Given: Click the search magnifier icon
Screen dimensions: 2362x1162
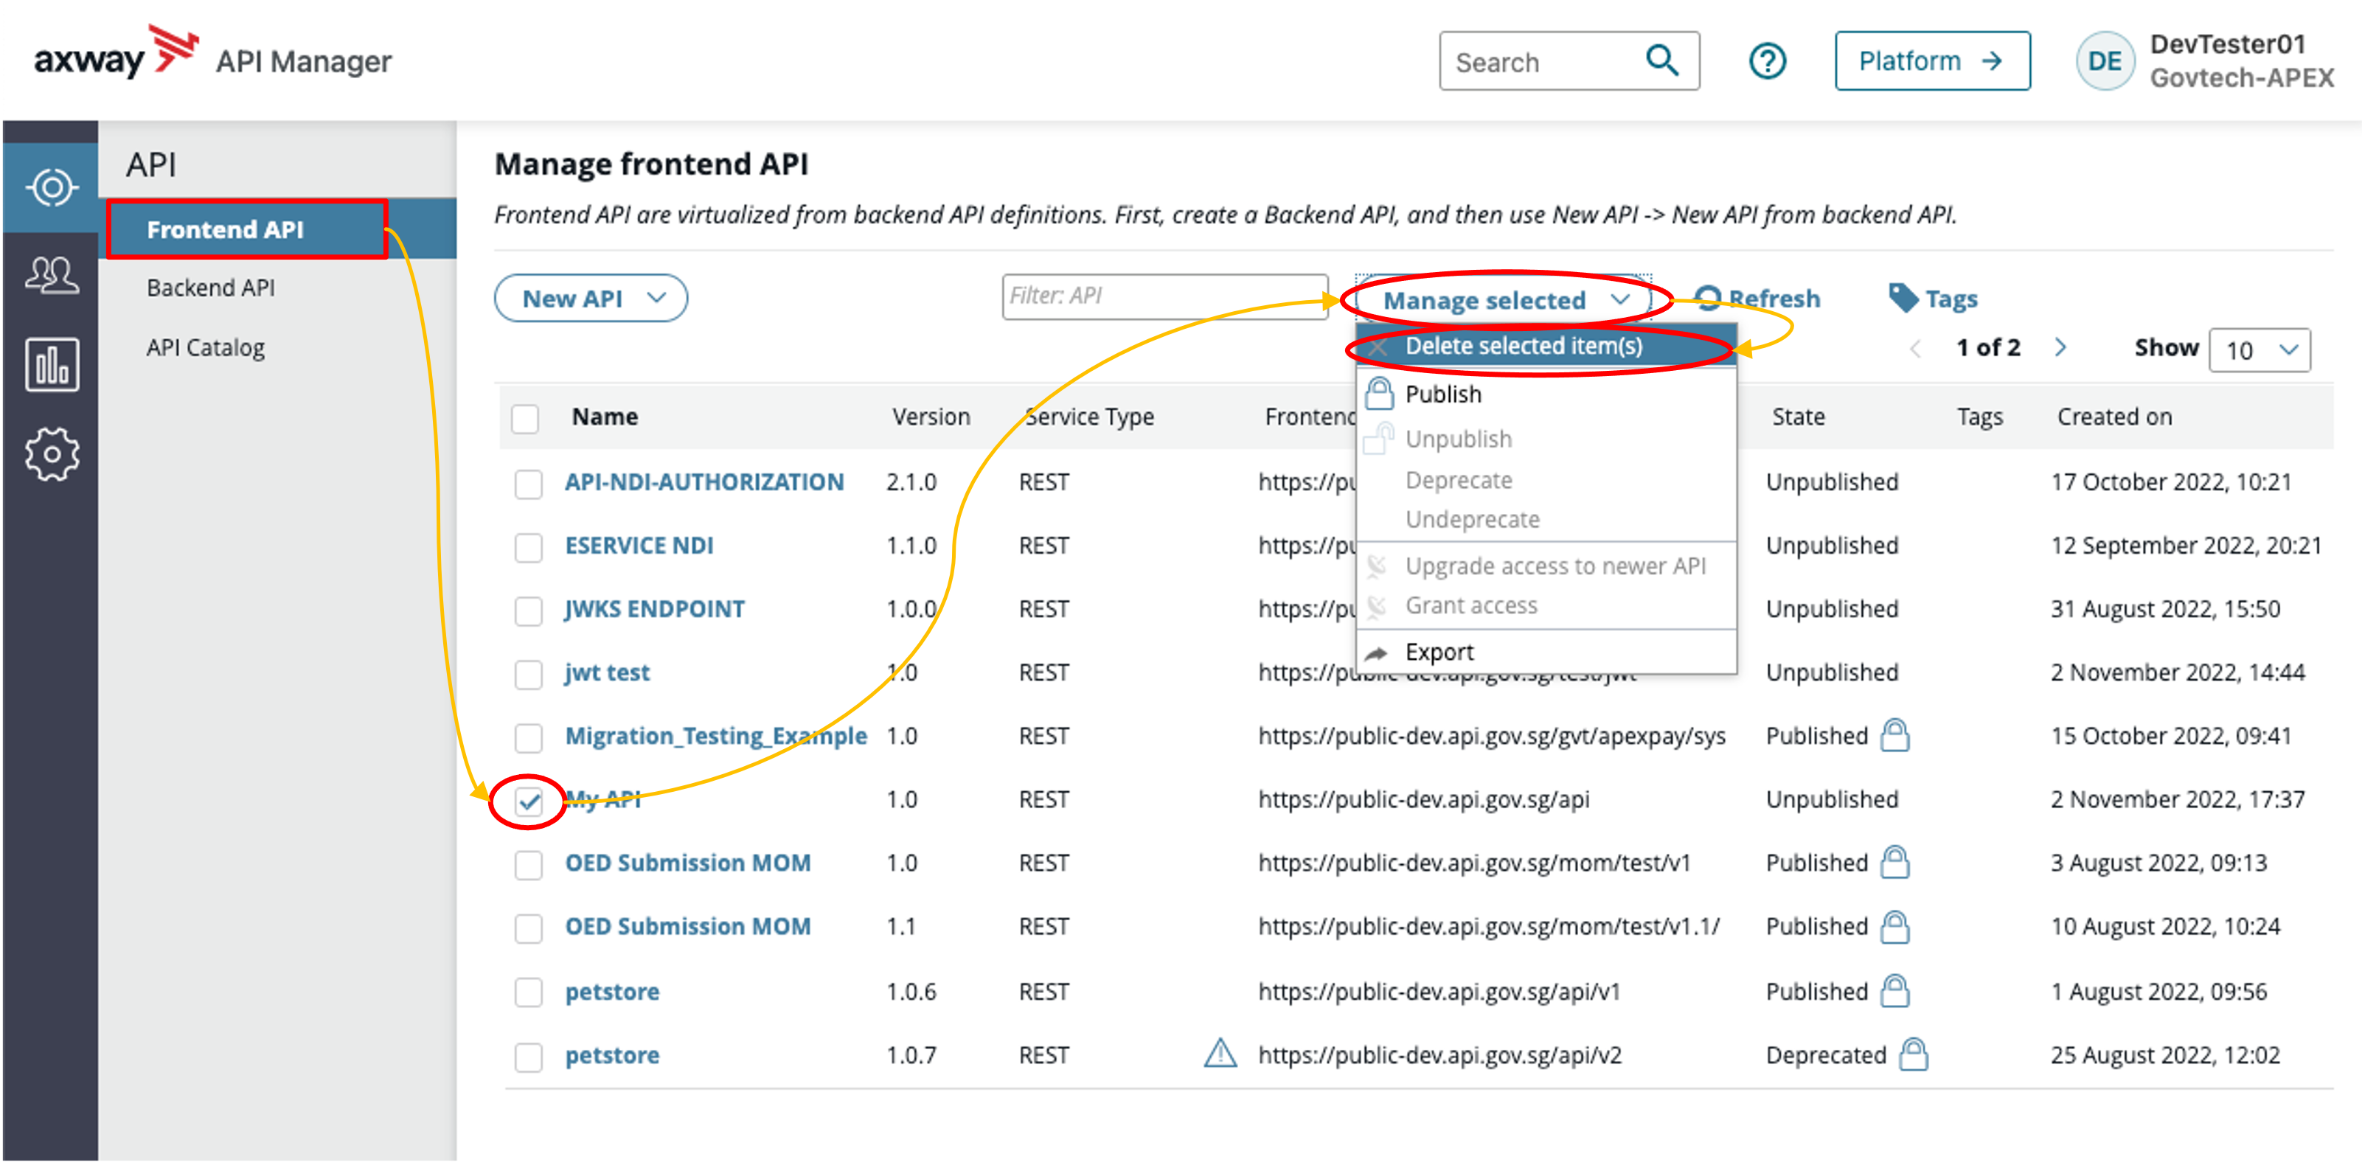Looking at the screenshot, I should (x=1661, y=61).
